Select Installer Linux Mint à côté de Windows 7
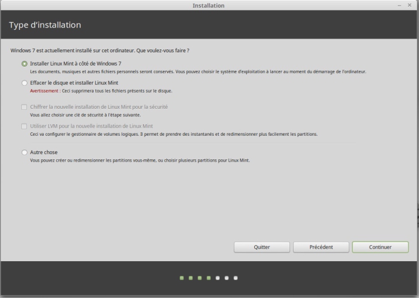Viewport: 419px width, 298px height. pyautogui.click(x=24, y=64)
